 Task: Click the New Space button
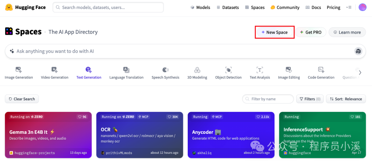coord(275,32)
